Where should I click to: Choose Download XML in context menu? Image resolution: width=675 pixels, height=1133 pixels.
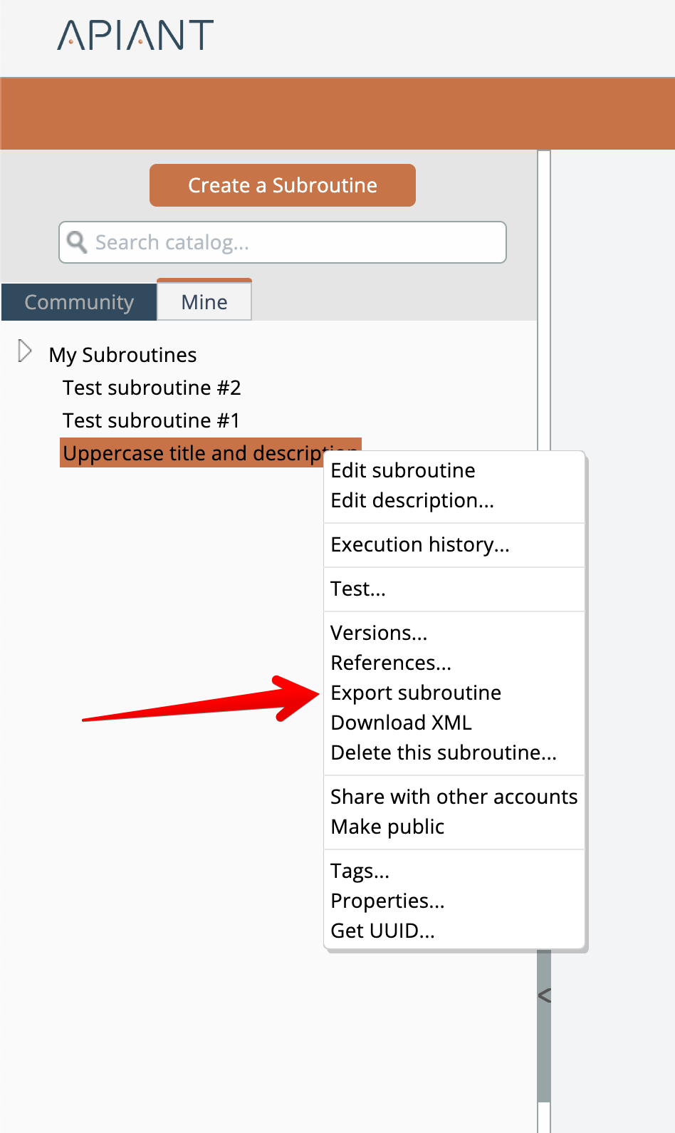tap(401, 723)
